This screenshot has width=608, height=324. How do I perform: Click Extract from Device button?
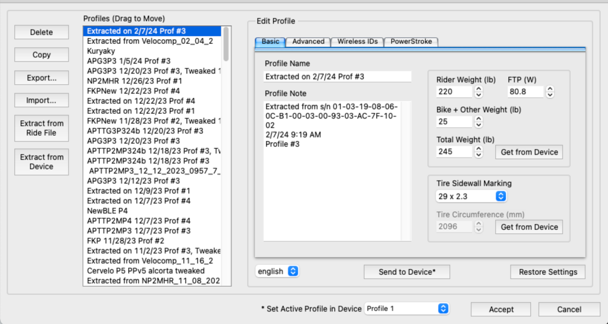click(x=42, y=162)
